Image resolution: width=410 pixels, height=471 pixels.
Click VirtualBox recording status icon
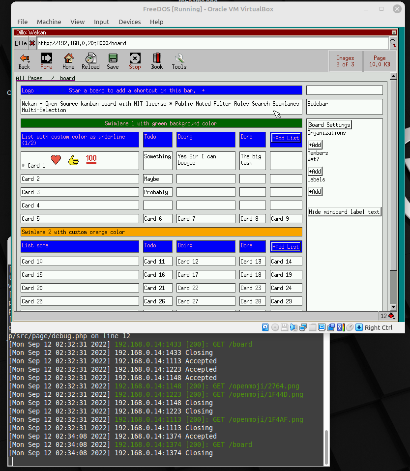tap(331, 327)
